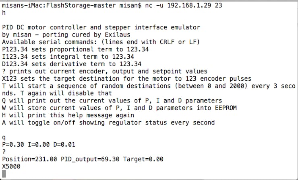Image resolution: width=298 pixels, height=180 pixels.
Task: Click the terminal cursor block at bottom
Action: (4, 174)
